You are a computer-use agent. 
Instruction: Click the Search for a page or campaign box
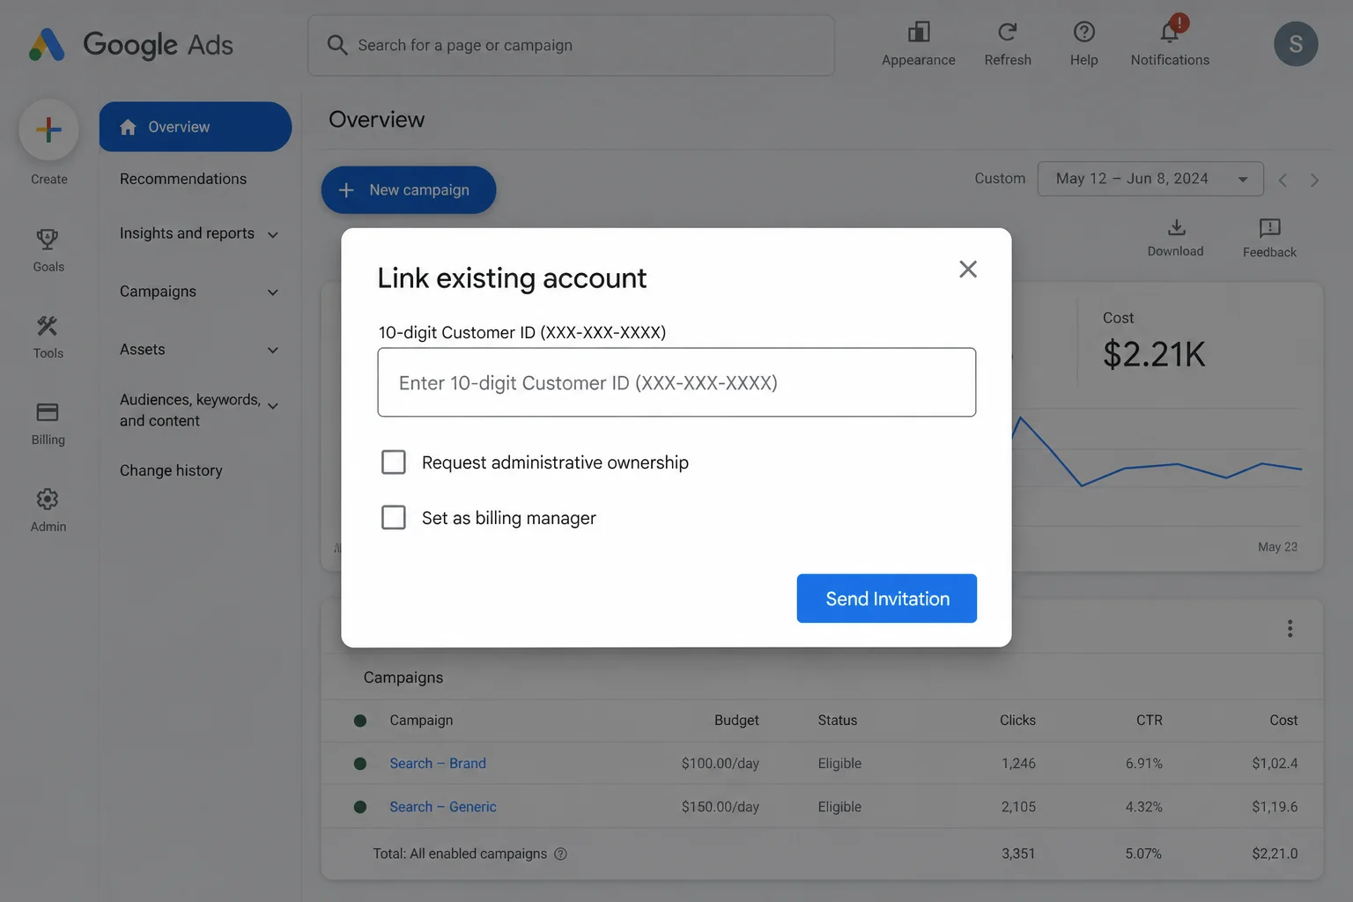coord(571,45)
